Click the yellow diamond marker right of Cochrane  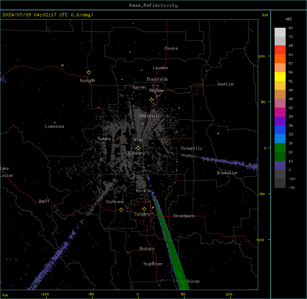tap(121, 210)
